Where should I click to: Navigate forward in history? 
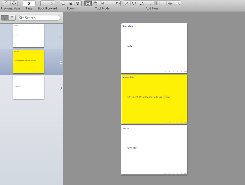(x=51, y=3)
